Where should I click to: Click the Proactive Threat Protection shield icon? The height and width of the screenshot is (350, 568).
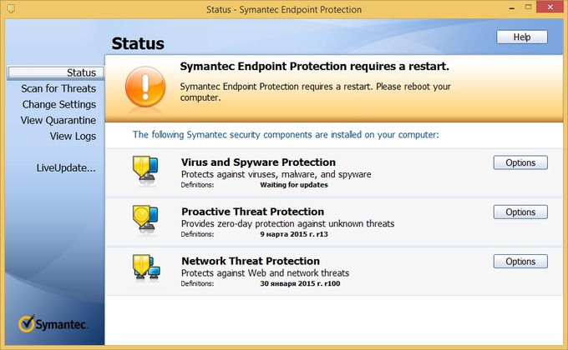pyautogui.click(x=145, y=218)
